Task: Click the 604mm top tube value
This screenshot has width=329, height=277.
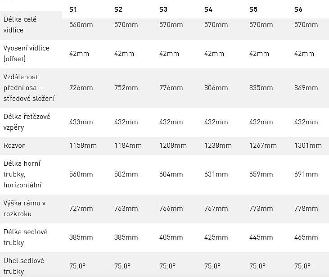Action: click(171, 174)
